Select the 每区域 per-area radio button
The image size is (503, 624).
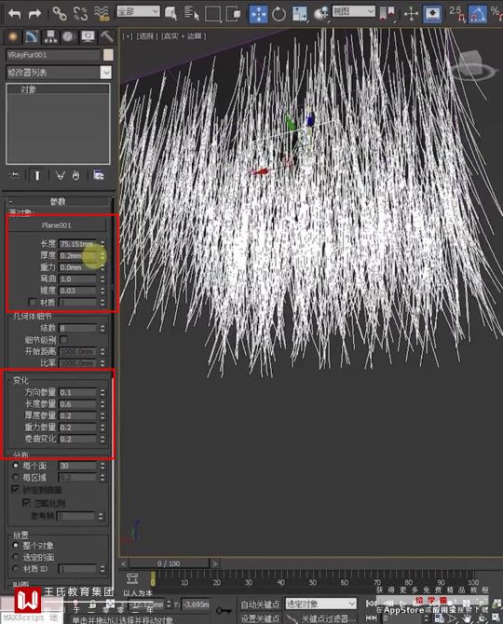[x=16, y=477]
